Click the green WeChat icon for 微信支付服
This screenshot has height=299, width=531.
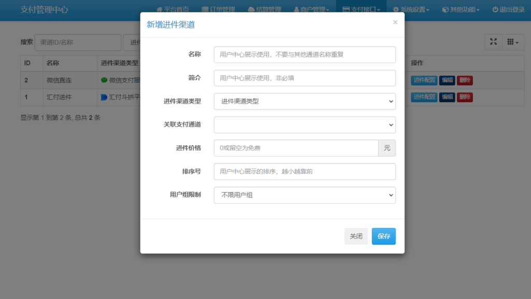[x=104, y=80]
